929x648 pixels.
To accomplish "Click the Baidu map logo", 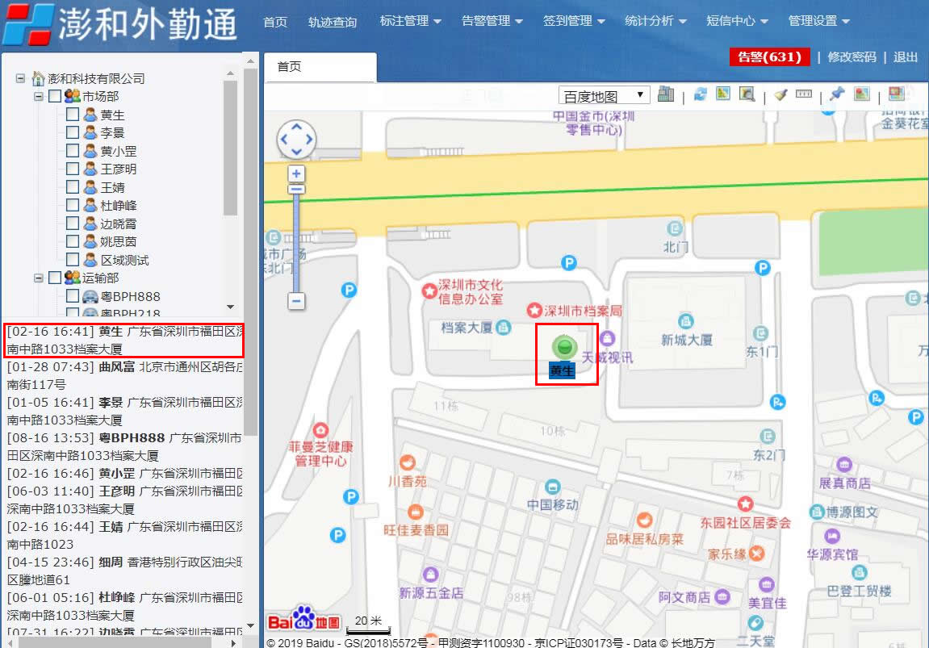I will coord(304,618).
